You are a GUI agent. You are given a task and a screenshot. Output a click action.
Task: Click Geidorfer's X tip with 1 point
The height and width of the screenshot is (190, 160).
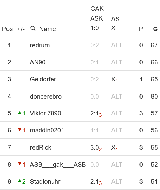pyautogui.click(x=115, y=80)
